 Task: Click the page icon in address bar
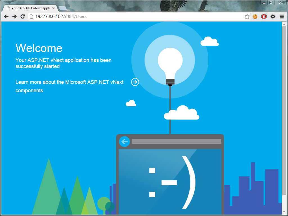coord(31,17)
